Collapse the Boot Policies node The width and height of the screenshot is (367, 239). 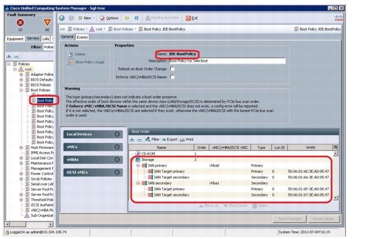point(21,90)
